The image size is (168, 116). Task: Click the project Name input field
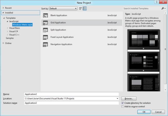71,94
